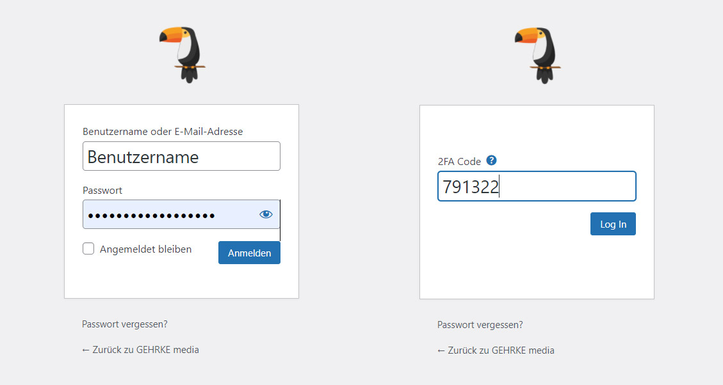This screenshot has width=723, height=385.
Task: Click the left arrow before Zurück under the 2FA form
Action: [x=441, y=350]
